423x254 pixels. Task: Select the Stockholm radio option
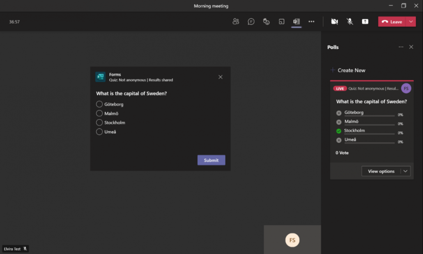(x=99, y=122)
